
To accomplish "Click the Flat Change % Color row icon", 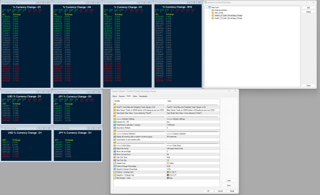I will (115, 178).
